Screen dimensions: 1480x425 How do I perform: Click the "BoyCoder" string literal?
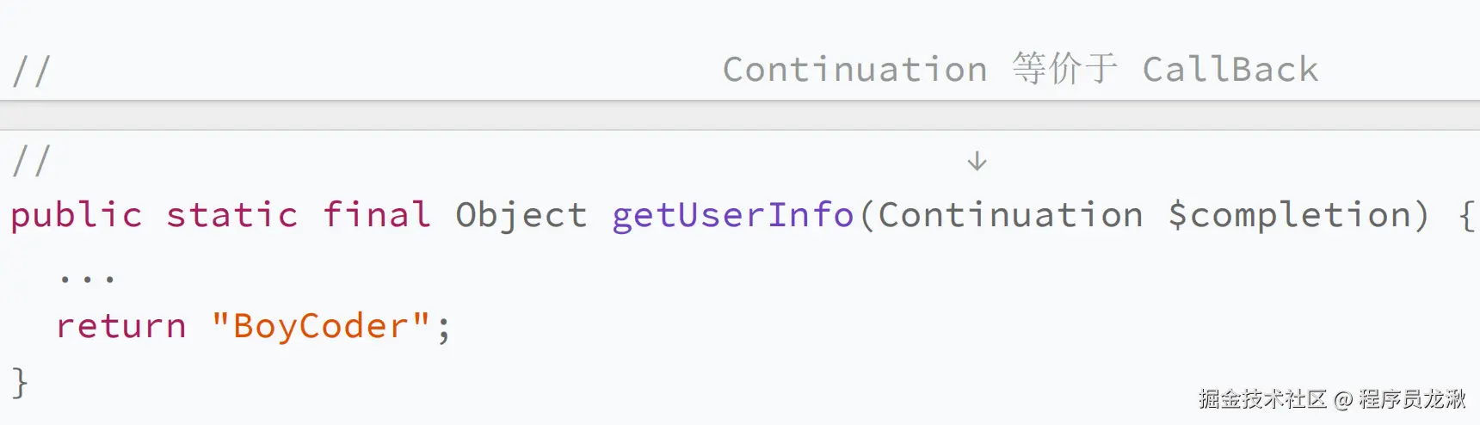coord(320,327)
